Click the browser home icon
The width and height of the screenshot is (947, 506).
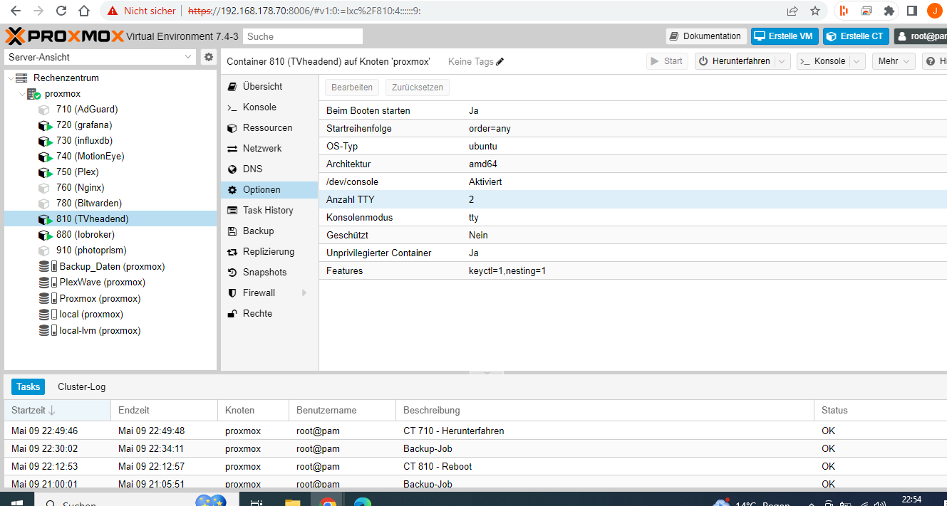click(84, 11)
